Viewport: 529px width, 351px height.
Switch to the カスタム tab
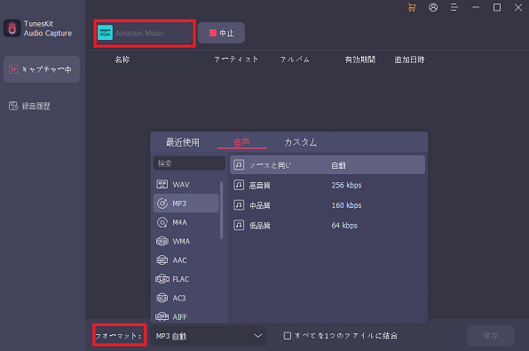[x=301, y=142]
